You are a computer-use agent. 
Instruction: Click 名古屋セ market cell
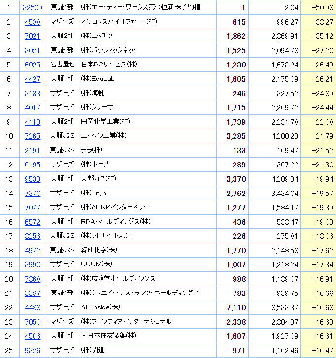[x=63, y=65]
